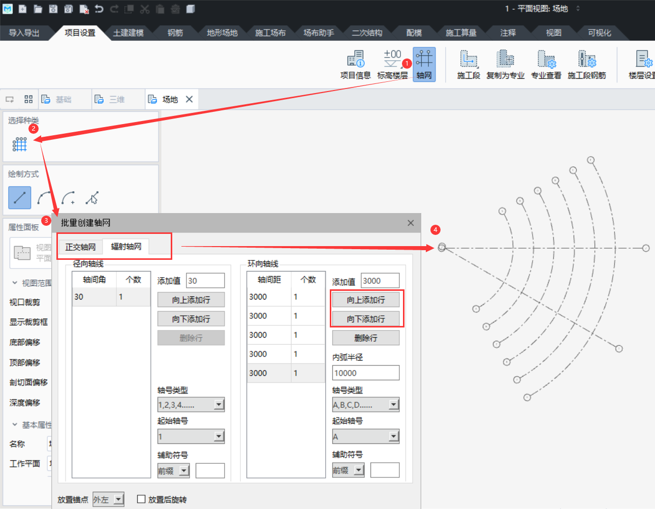Open the 可视化 ribbon tab
The width and height of the screenshot is (655, 509).
(599, 33)
